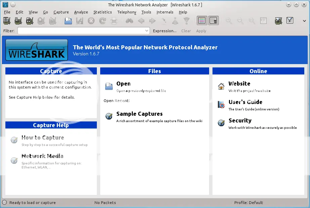
Task: Expand the toolbar overflow chevron
Action: 304,21
